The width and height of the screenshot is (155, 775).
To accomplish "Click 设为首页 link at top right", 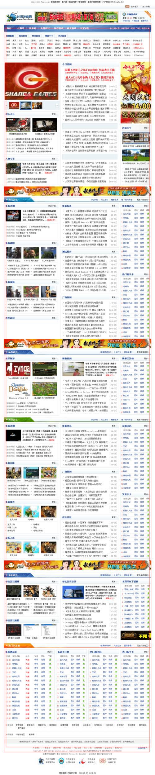I will click(x=135, y=6).
